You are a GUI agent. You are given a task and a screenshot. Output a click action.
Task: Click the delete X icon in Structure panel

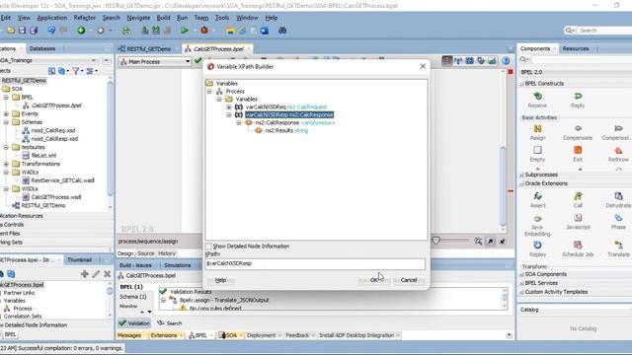[x=108, y=274]
